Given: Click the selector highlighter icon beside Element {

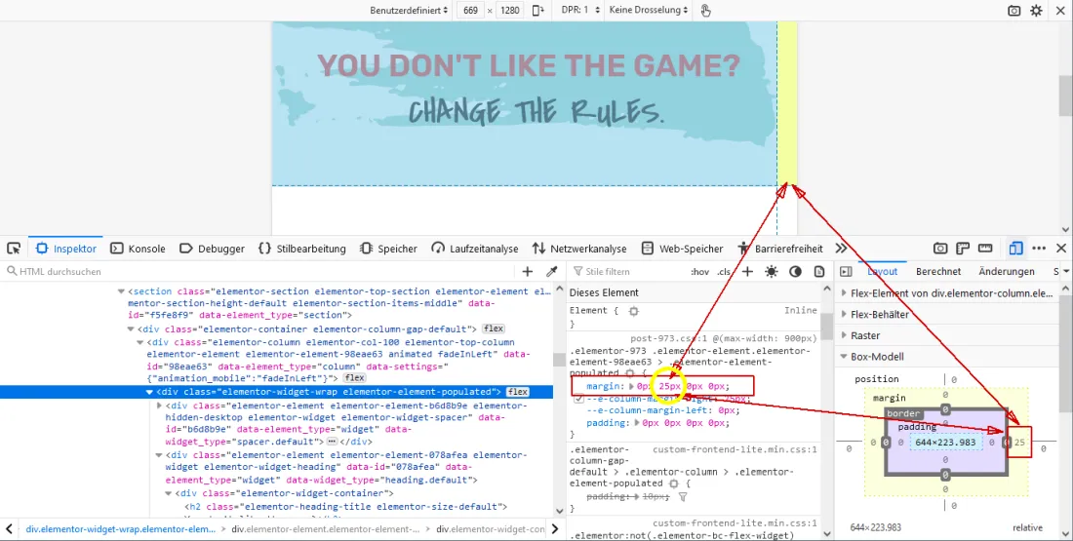Looking at the screenshot, I should (x=634, y=311).
